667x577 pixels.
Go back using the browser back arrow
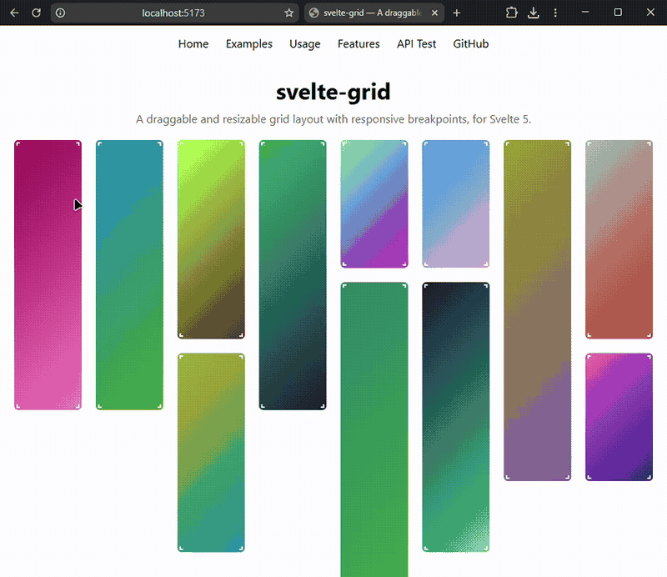14,13
